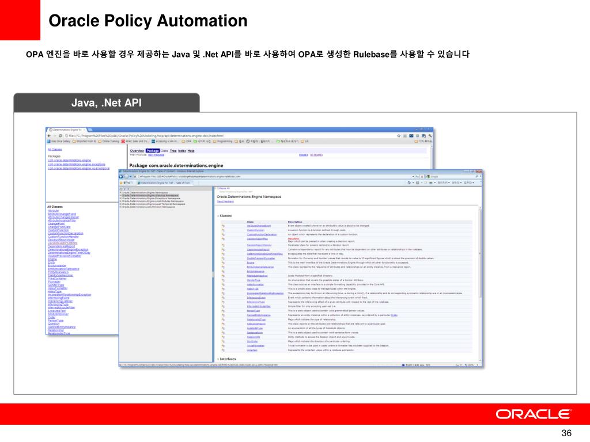Click the Chrome address bar URL

click(146, 136)
